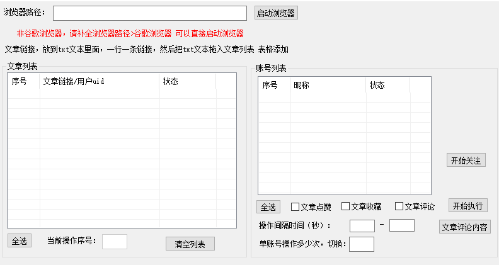Viewport: 499px width, 265px height.
Task: Check the 文章评论 option
Action: tap(399, 206)
